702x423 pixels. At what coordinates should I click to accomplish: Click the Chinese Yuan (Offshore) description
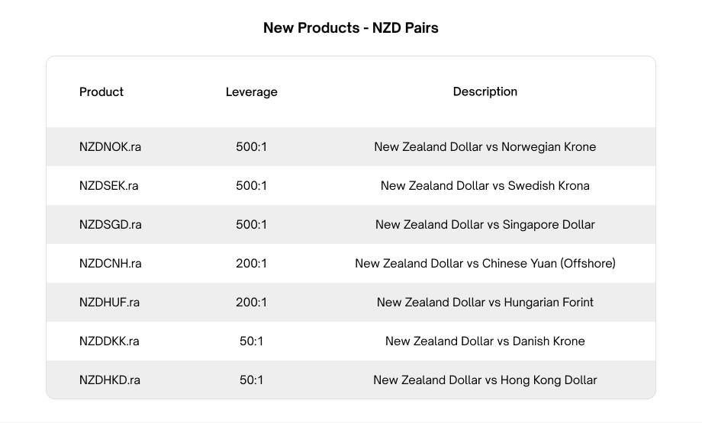(485, 264)
